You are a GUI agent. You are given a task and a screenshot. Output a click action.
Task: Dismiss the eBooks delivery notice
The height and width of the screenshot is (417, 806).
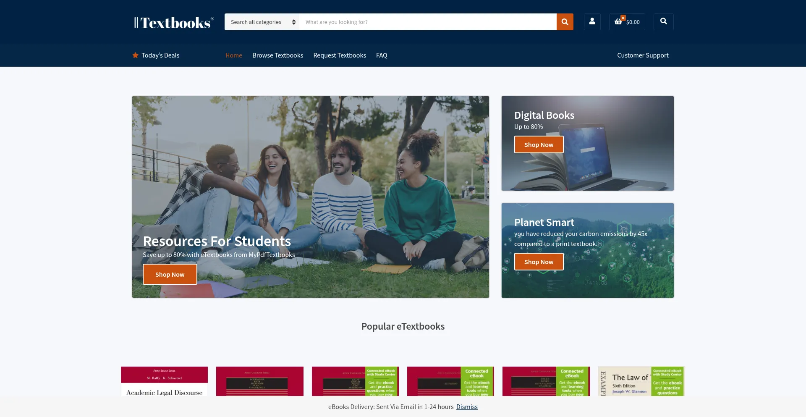click(467, 407)
